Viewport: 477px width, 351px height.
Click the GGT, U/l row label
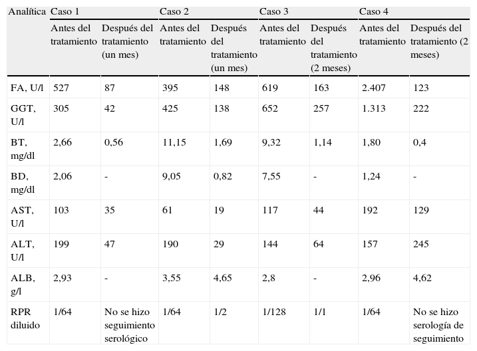coord(23,114)
